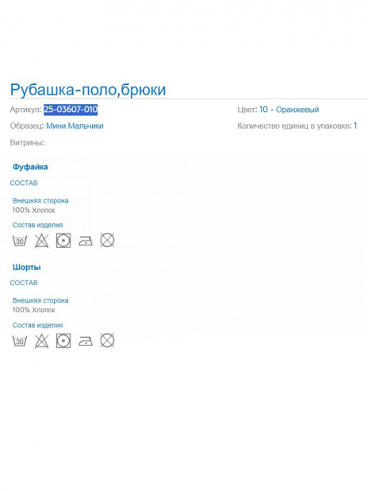Click Внешняя сторона under Шорты
The width and height of the screenshot is (368, 491).
point(40,300)
